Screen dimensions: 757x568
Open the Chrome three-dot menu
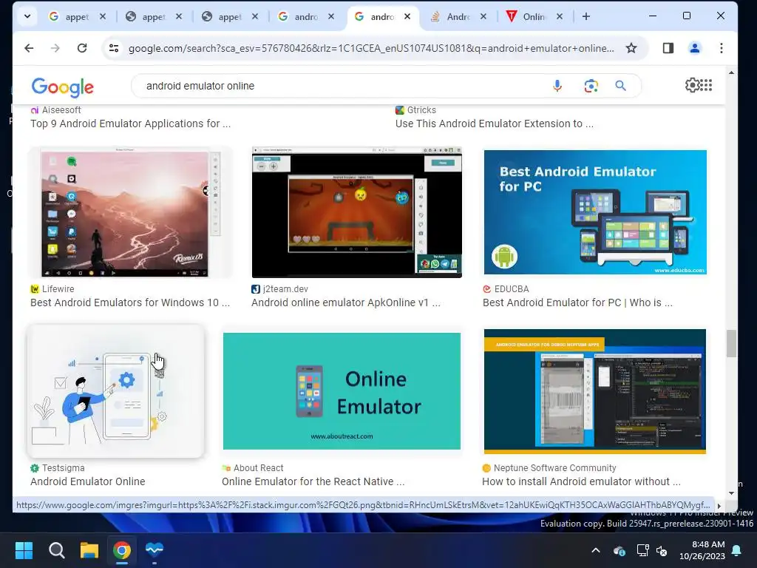pos(722,48)
